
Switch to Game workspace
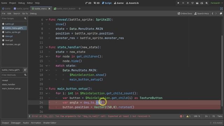point(119,3)
